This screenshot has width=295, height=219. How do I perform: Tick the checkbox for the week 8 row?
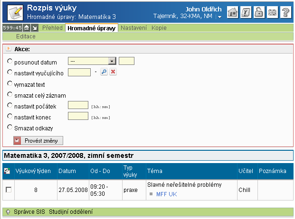click(8, 190)
